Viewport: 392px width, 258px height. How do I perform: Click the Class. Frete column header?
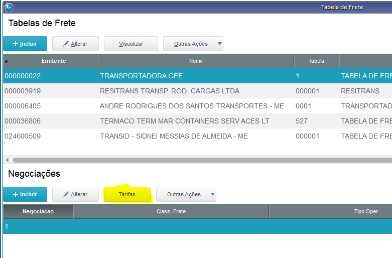(171, 211)
